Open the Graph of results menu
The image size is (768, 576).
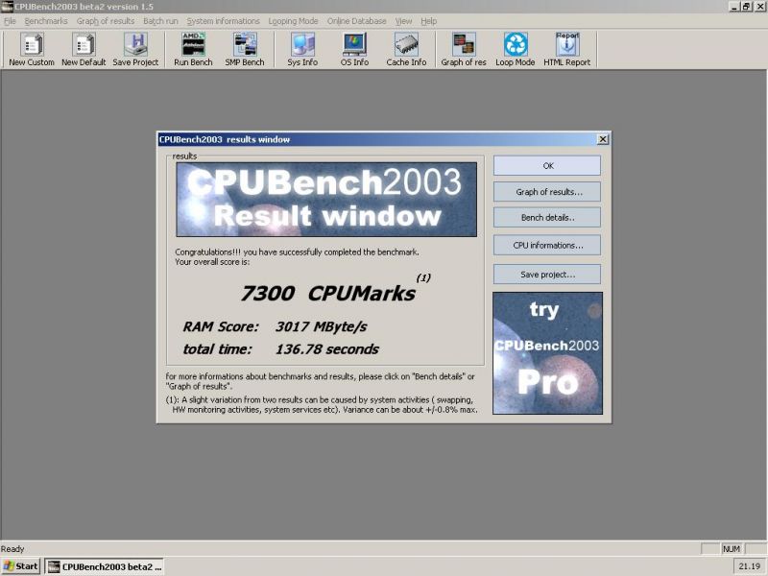106,21
